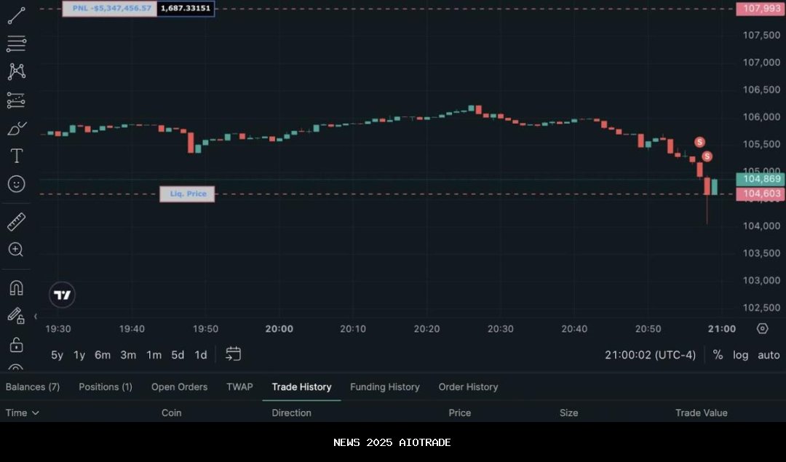Click the Liq. Price line label
Screen dimensions: 786x462
[188, 194]
